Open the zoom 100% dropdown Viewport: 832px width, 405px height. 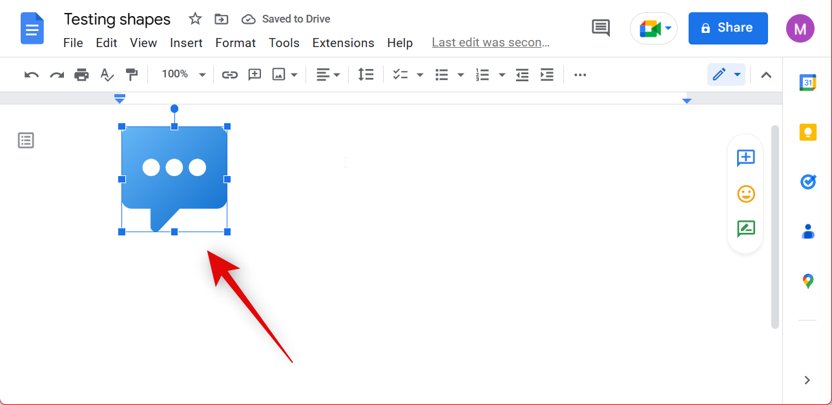click(183, 75)
